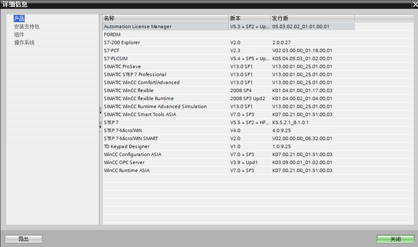Select SIMATIC WinCC Runtime Advanced Simulation

155,106
